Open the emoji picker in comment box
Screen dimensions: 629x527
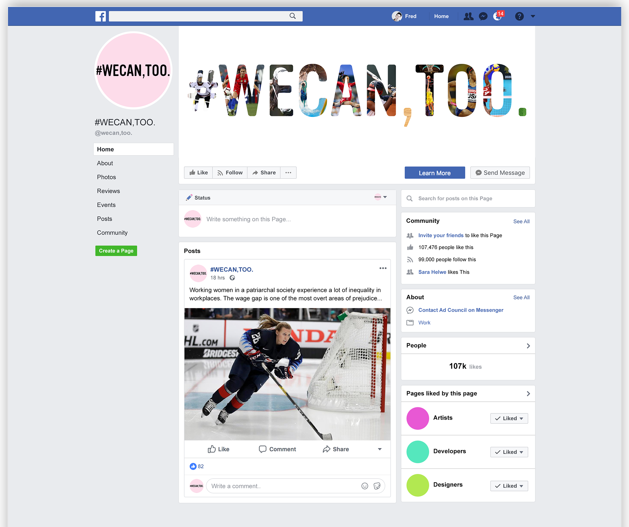pyautogui.click(x=365, y=486)
